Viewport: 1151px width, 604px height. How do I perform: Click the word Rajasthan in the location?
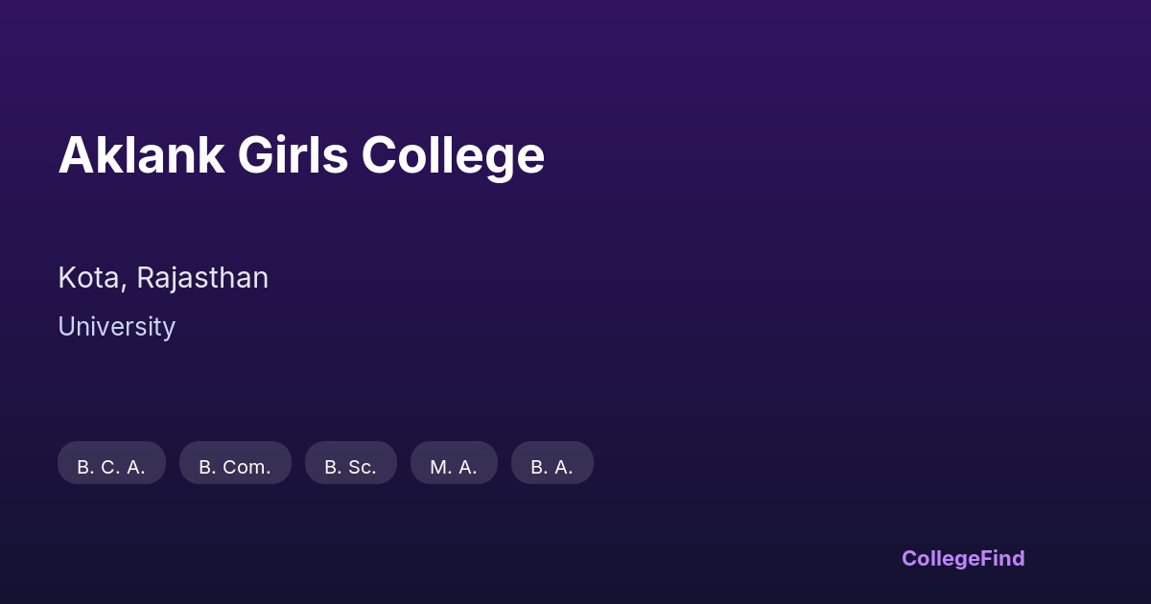tap(202, 278)
